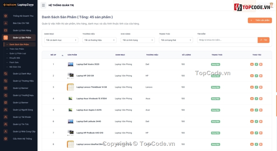Edit Laptop Asus Vivobook 15 X1504
Viewport: 277px width, 151px height.
pos(256,99)
